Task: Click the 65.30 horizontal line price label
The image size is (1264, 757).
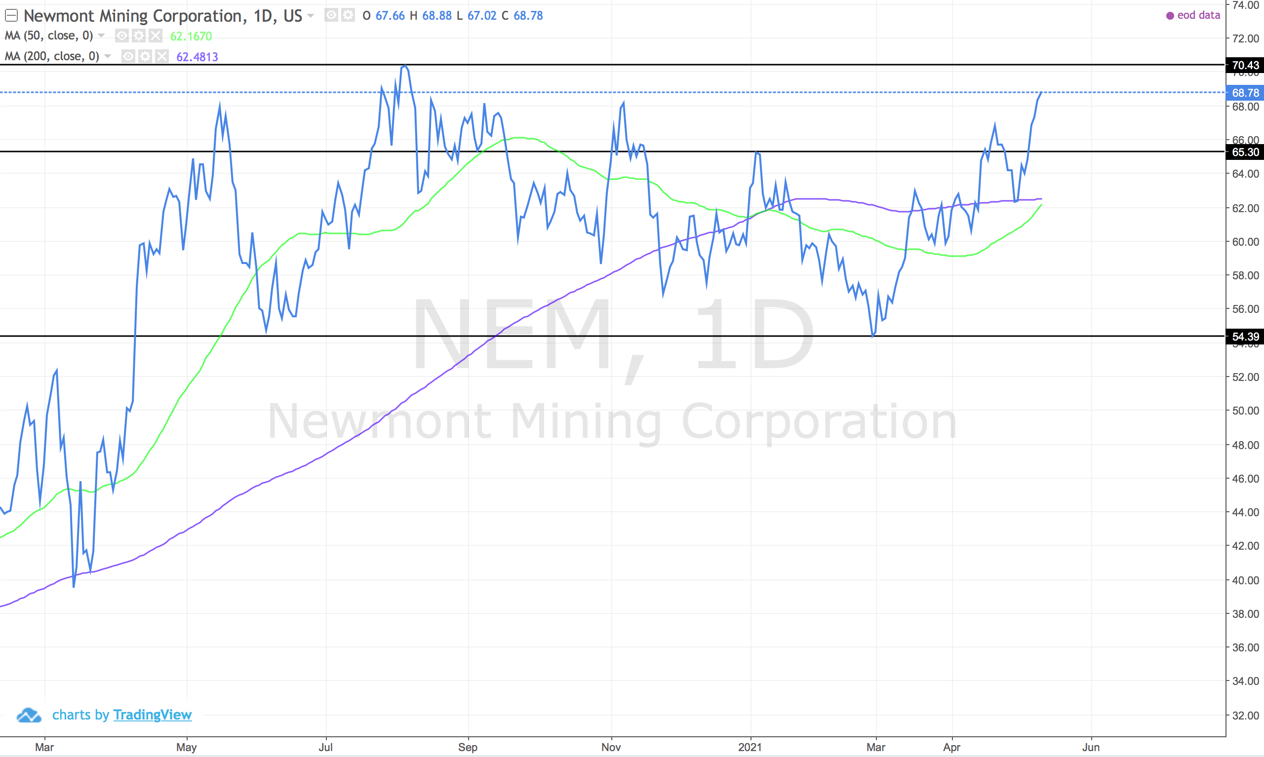Action: click(1245, 152)
